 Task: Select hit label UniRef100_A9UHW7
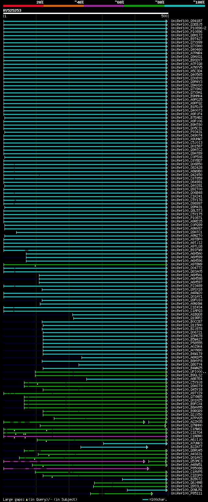187,139
